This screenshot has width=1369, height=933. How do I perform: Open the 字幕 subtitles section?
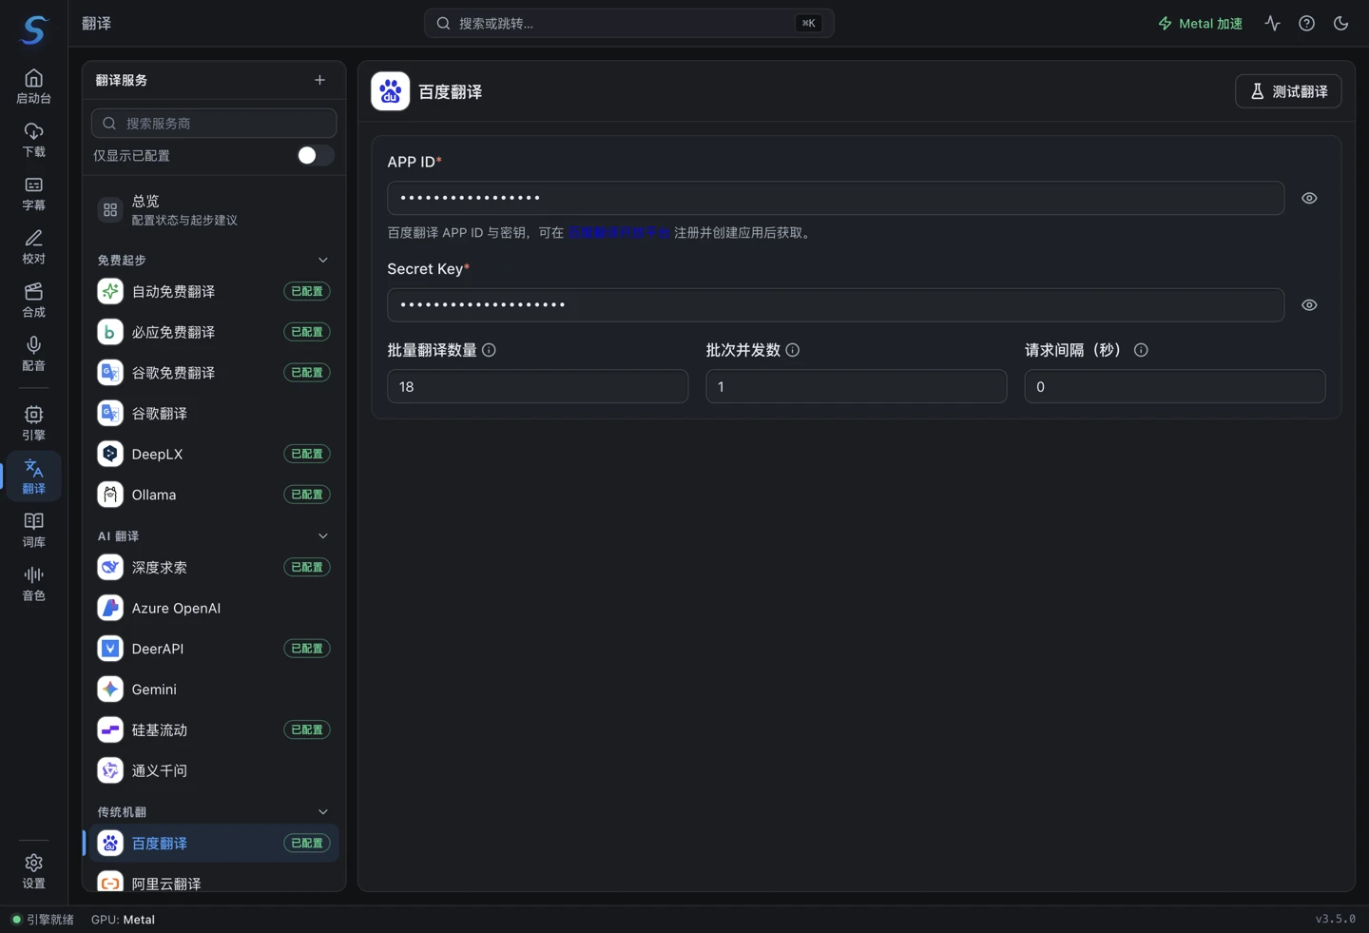point(33,193)
